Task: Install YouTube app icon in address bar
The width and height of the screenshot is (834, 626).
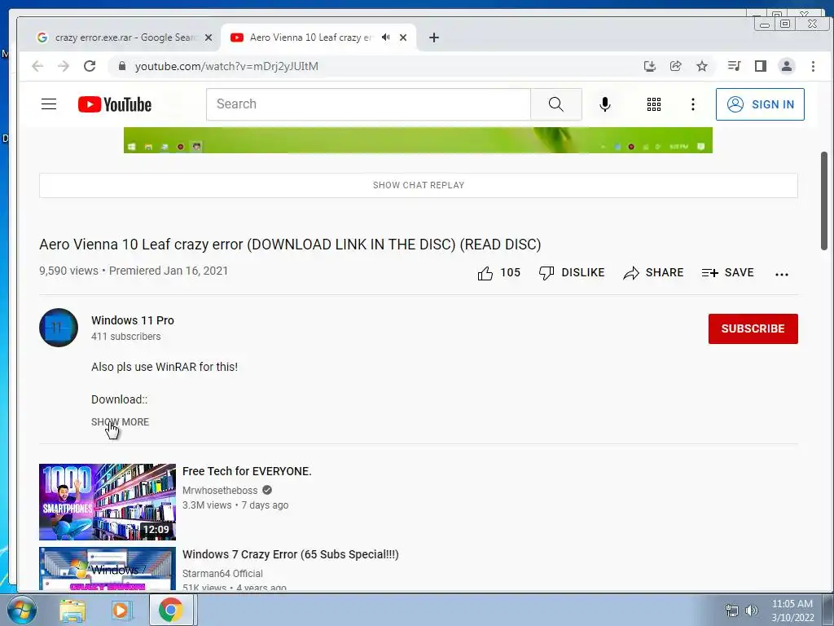Action: coord(649,66)
